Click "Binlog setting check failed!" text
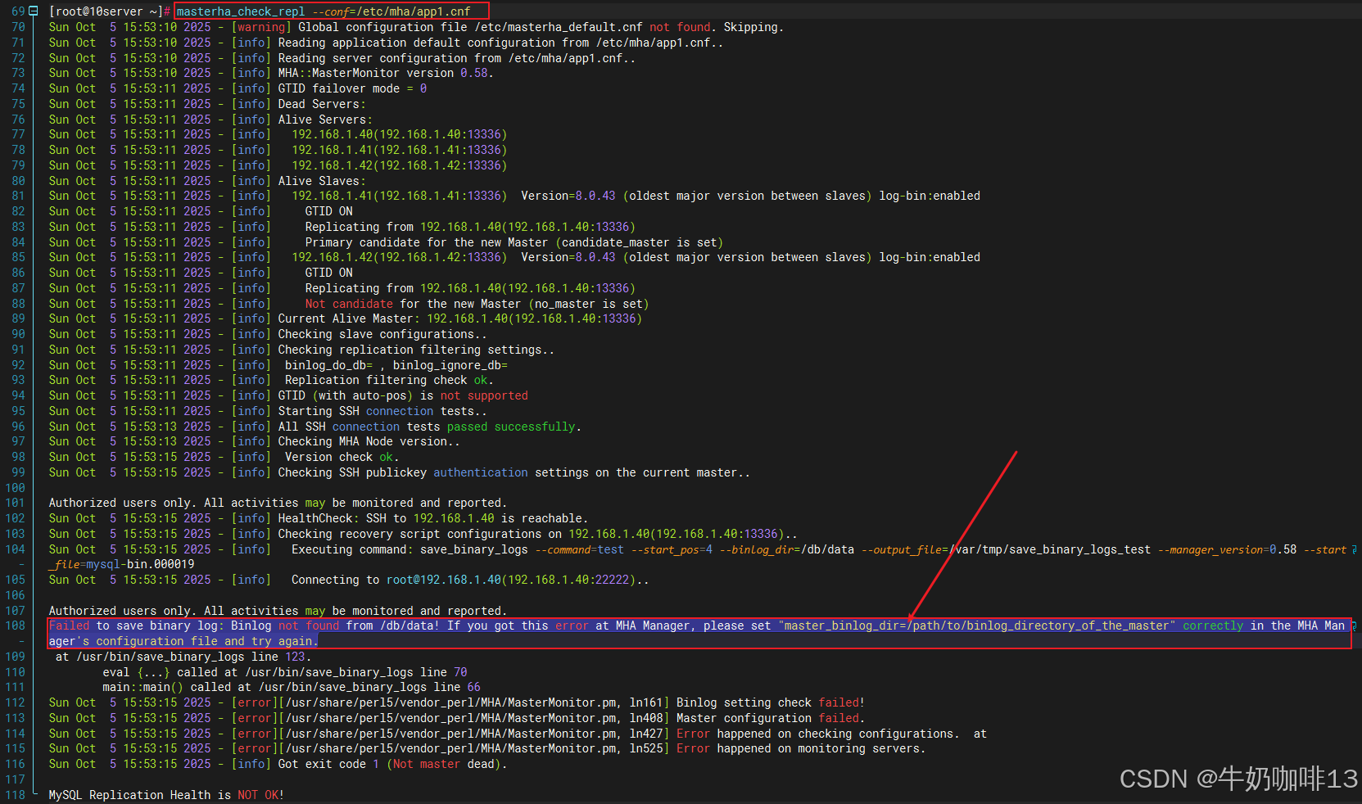The image size is (1362, 804). pyautogui.click(x=771, y=702)
